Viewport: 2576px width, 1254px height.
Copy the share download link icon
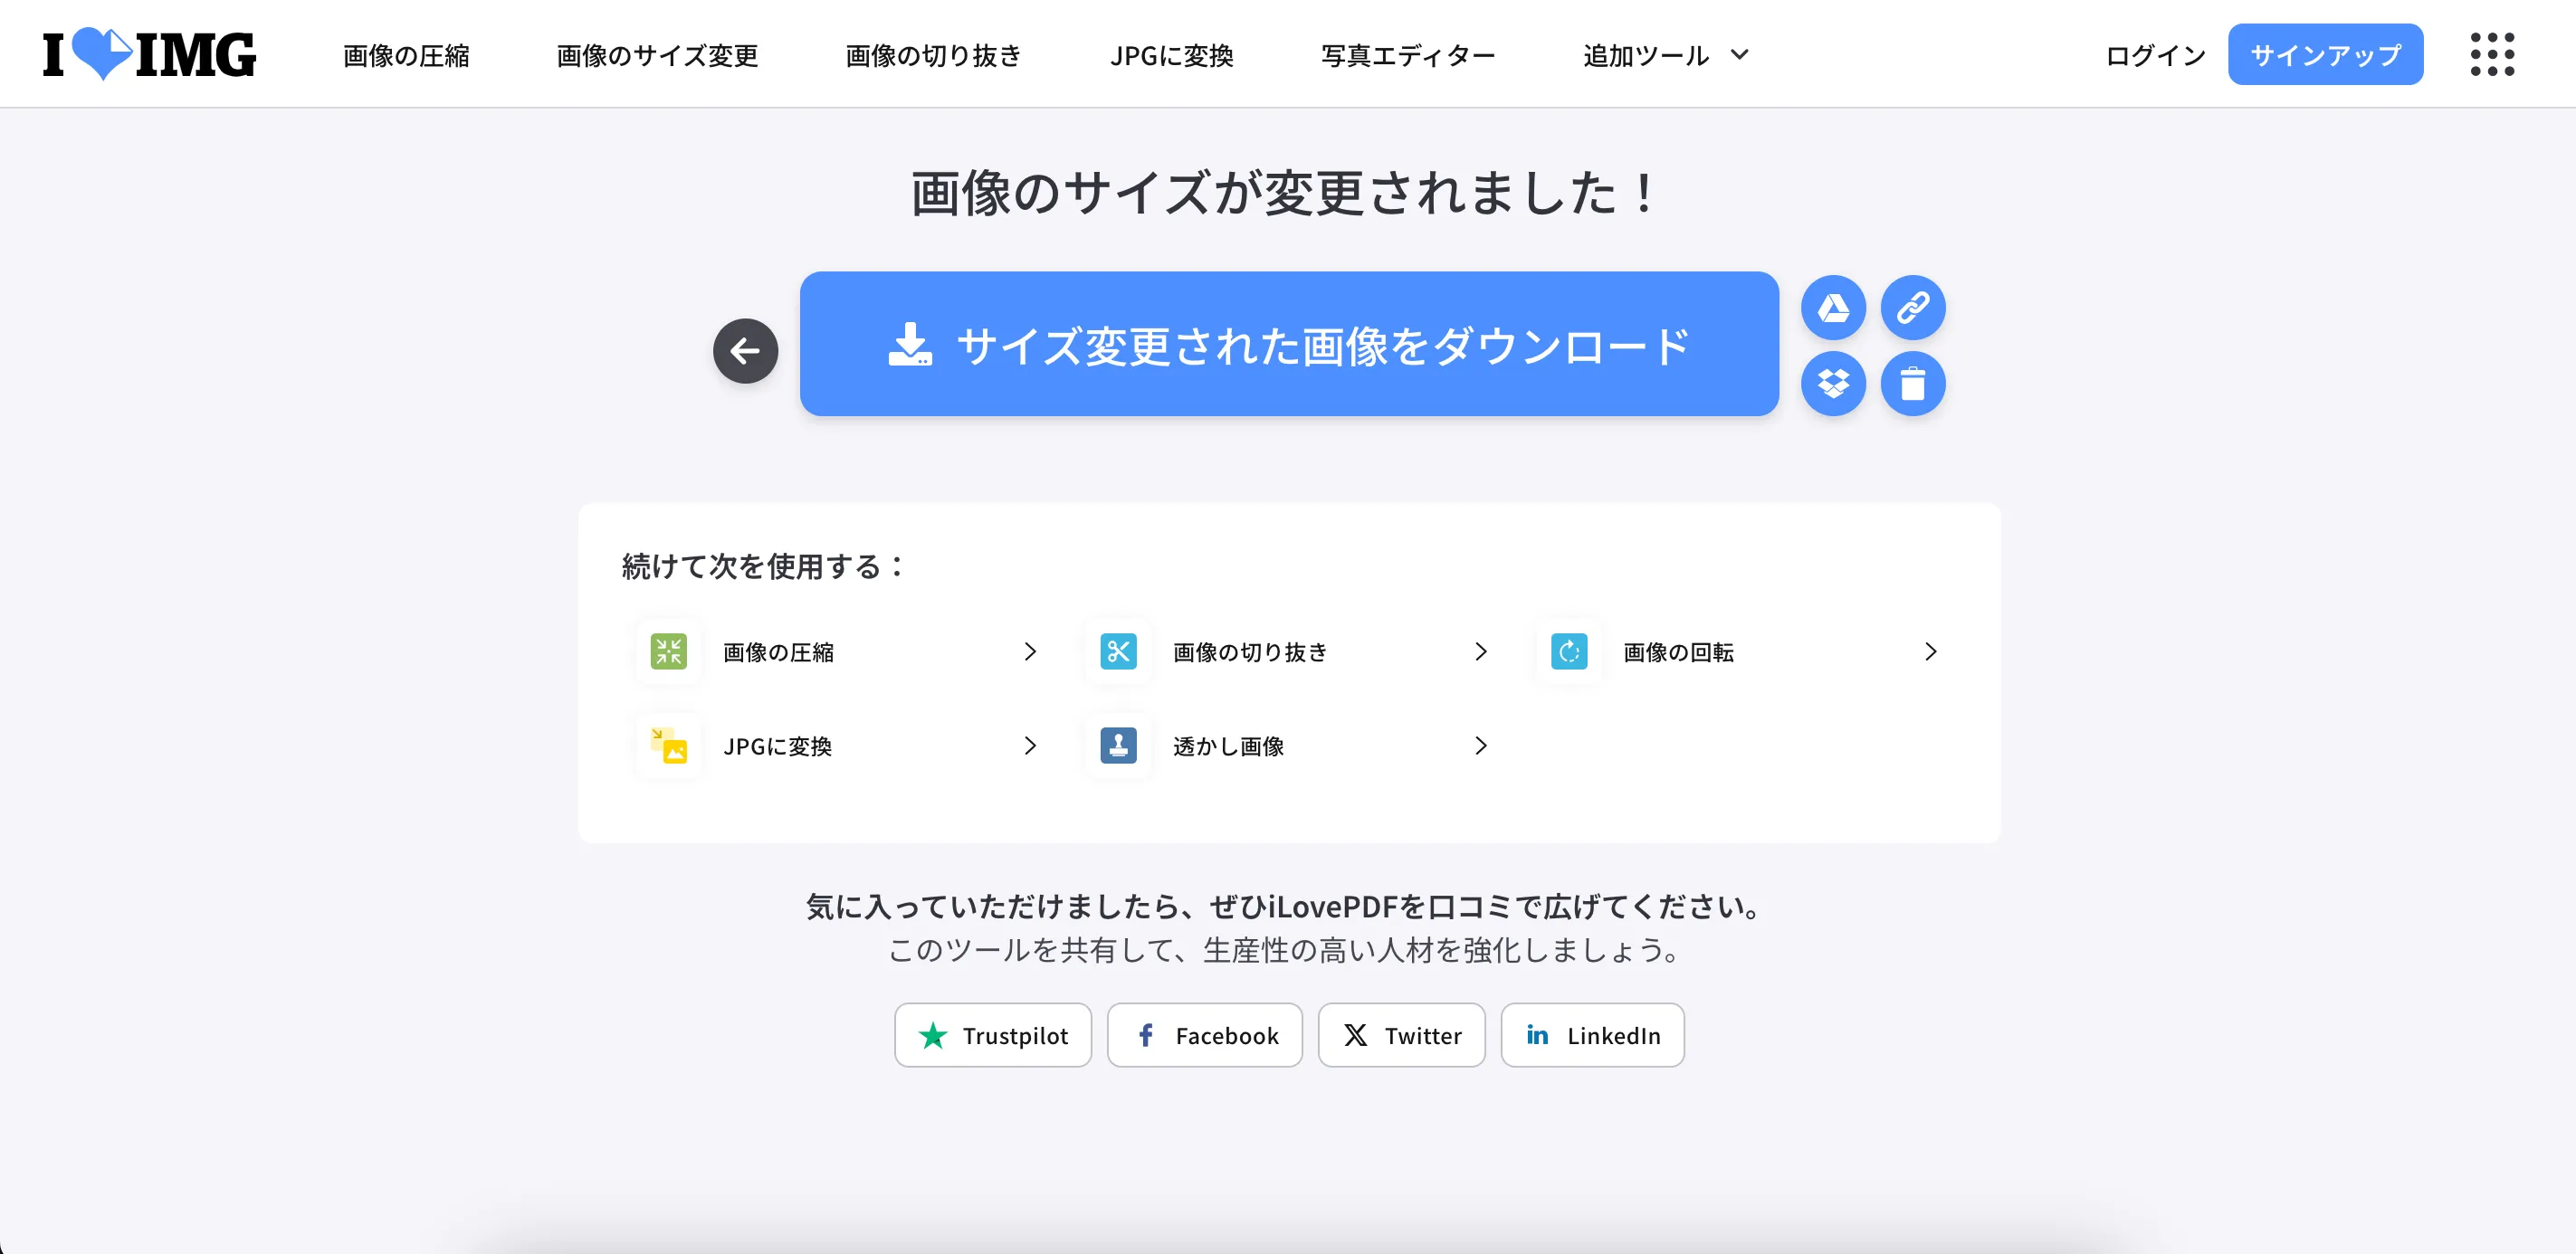point(1912,308)
